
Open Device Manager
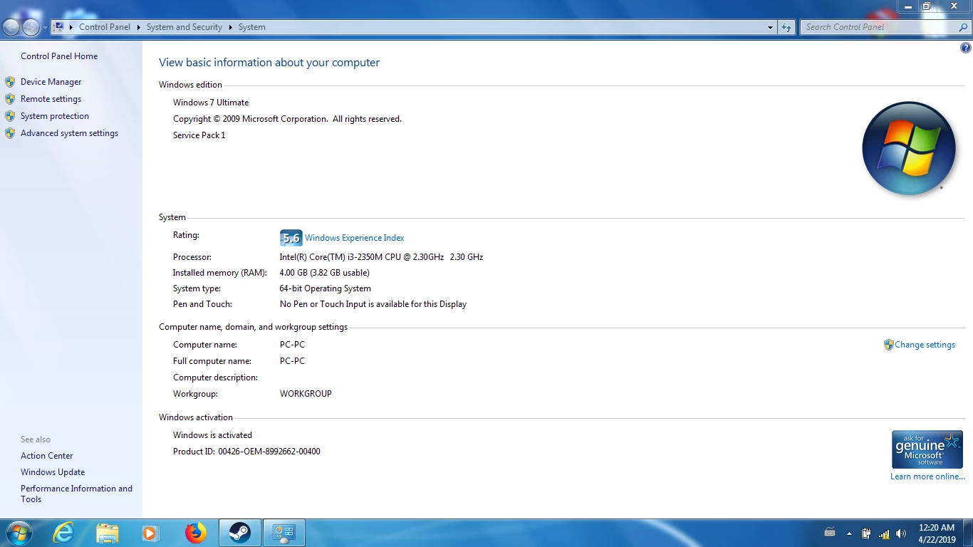pos(51,82)
